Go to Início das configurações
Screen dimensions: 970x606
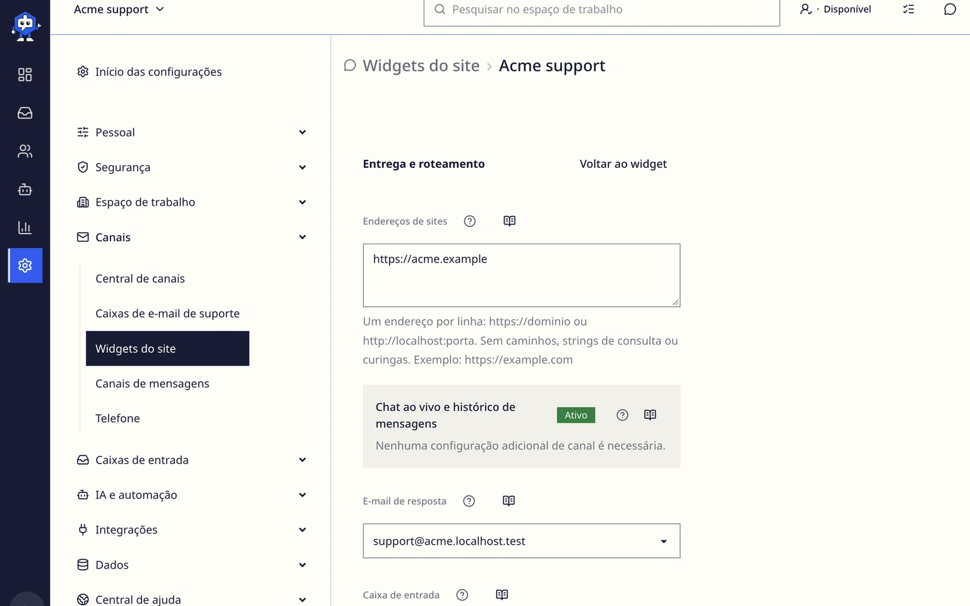149,72
